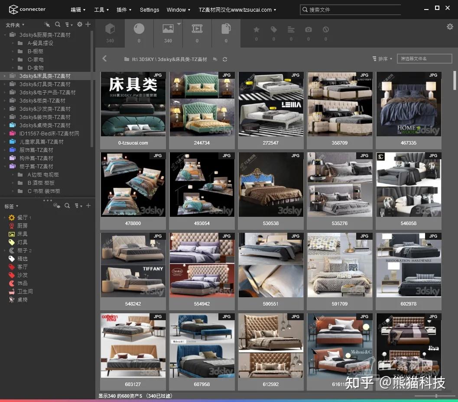Open Connecter settings with the gear icon

pyautogui.click(x=449, y=26)
